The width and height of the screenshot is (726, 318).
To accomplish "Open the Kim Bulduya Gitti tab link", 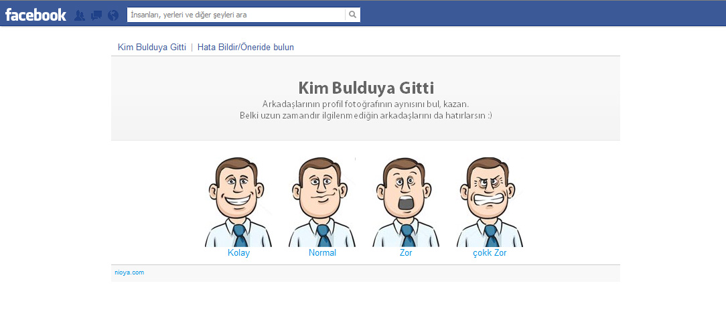I will (x=151, y=48).
